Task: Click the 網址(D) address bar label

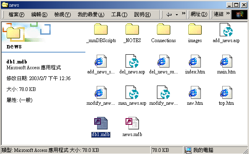Action: 199,14
